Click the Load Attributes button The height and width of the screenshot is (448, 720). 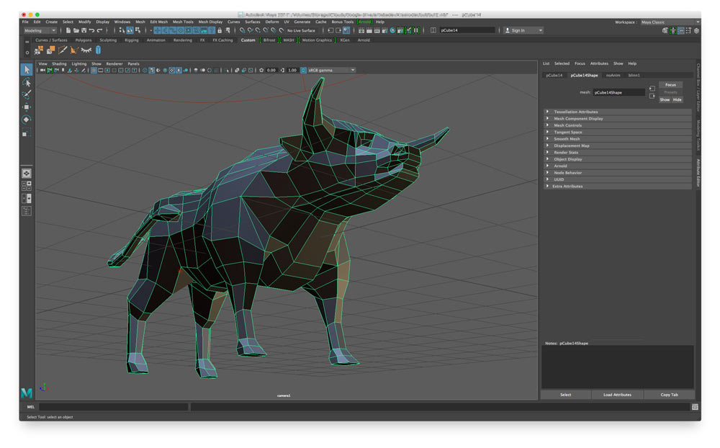[617, 395]
